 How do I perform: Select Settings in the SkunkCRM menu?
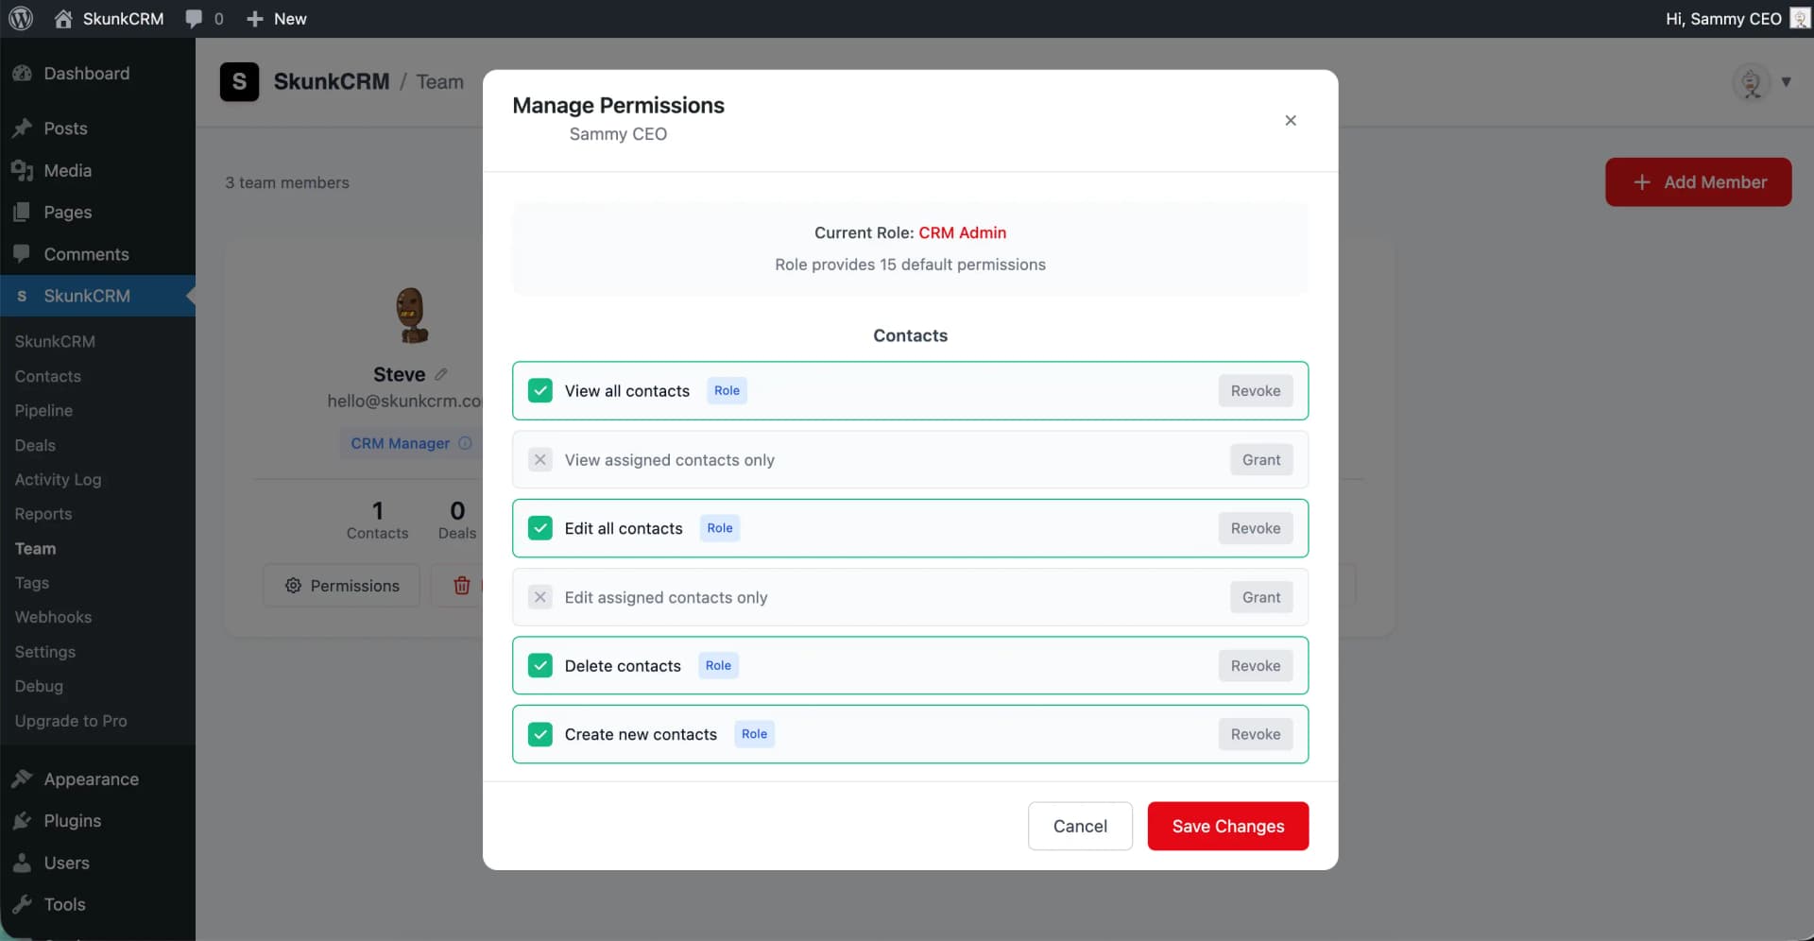tap(44, 652)
